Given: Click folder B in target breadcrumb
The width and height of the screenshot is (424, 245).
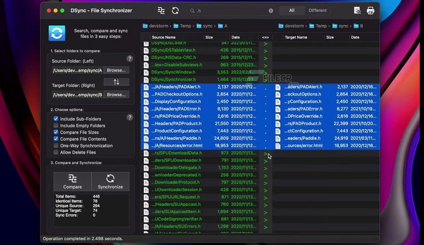Looking at the screenshot, I should (359, 26).
